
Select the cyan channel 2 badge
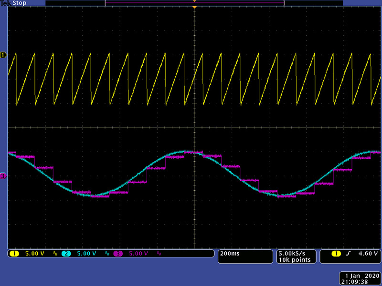click(x=65, y=254)
